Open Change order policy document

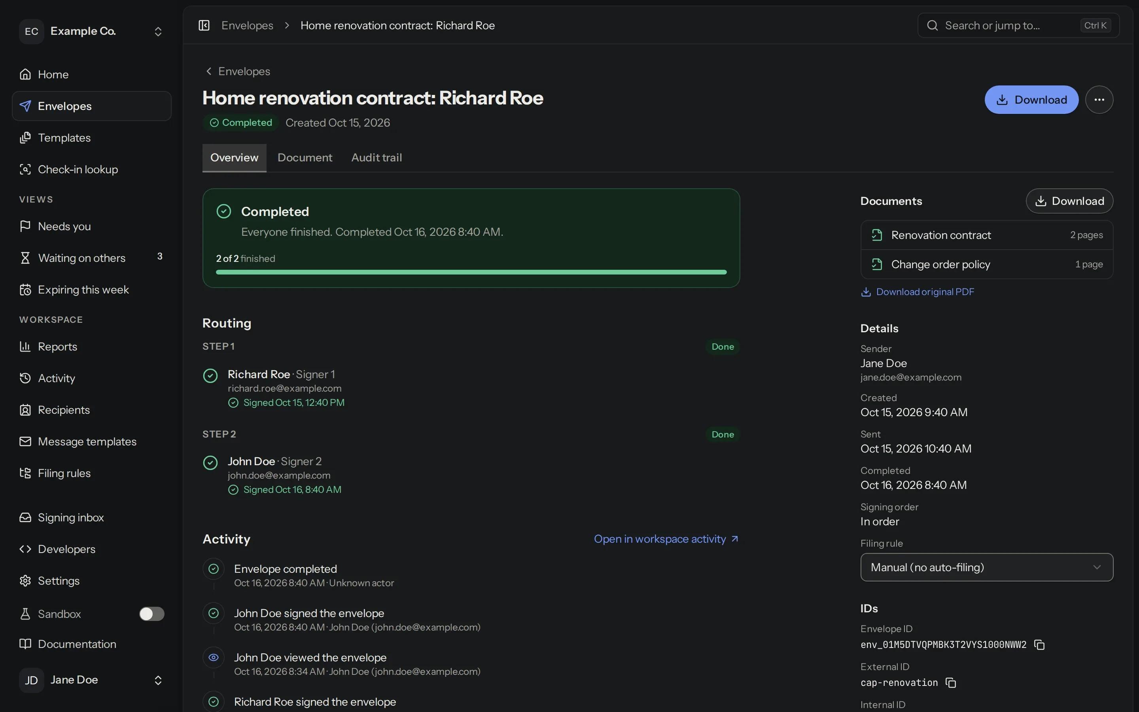click(x=986, y=264)
